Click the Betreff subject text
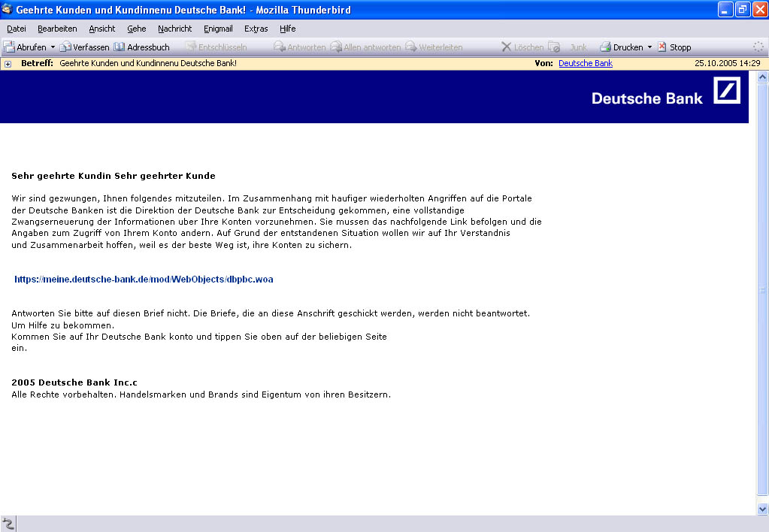Viewport: 769px width, 532px height. tap(147, 63)
